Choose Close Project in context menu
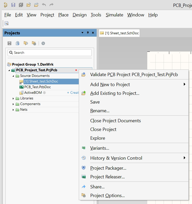The image size is (192, 204). tap(134, 129)
